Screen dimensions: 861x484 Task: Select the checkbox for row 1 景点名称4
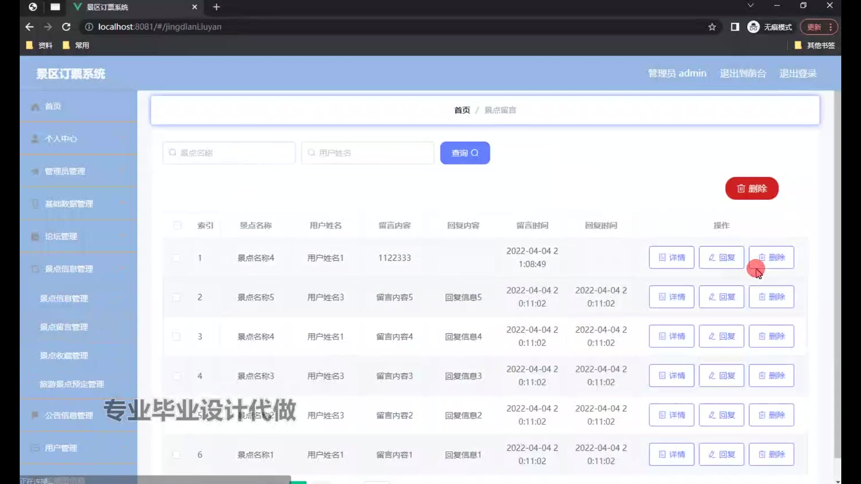pos(177,258)
